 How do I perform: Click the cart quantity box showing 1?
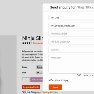[26, 79]
